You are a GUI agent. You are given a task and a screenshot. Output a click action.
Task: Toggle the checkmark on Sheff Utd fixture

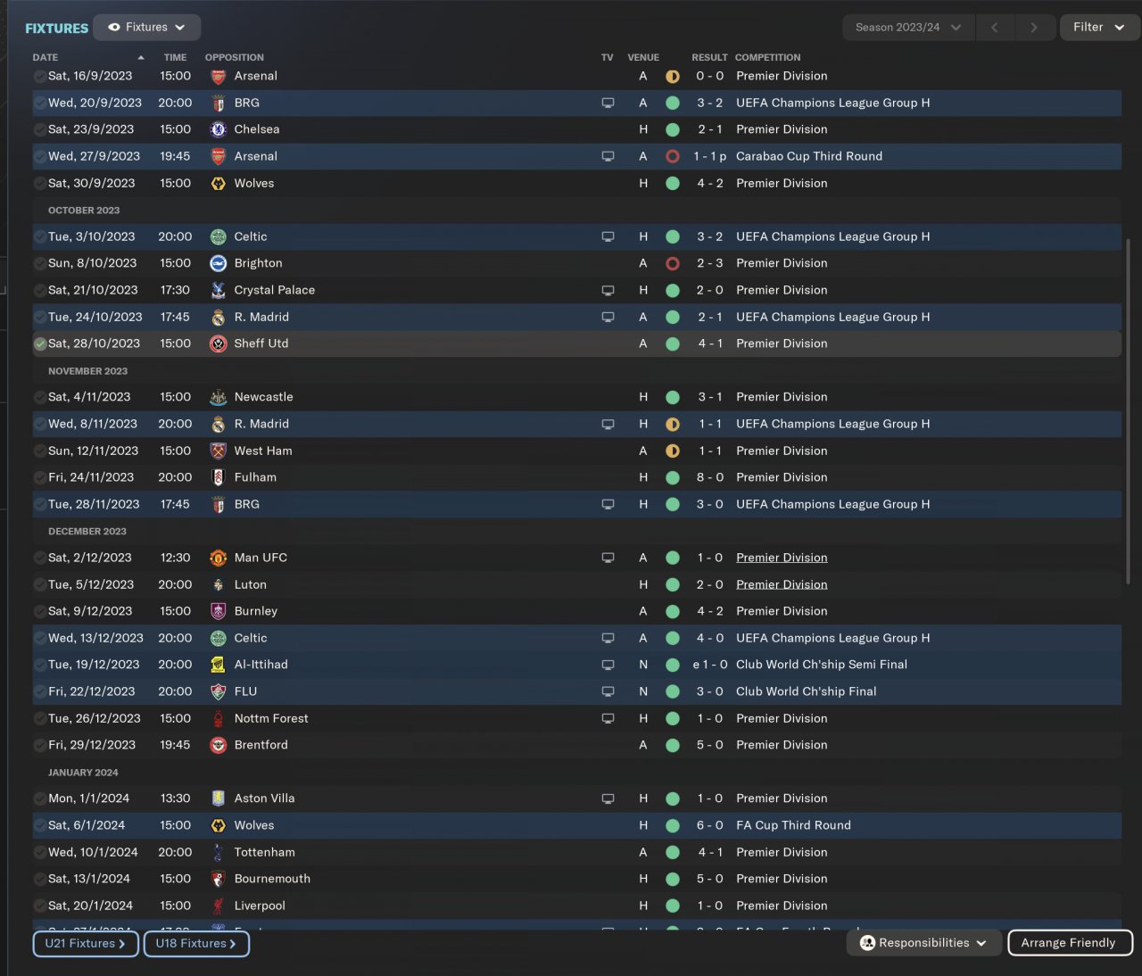[40, 344]
